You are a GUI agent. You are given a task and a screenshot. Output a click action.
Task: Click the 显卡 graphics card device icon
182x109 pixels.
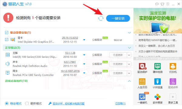click(x=13, y=40)
